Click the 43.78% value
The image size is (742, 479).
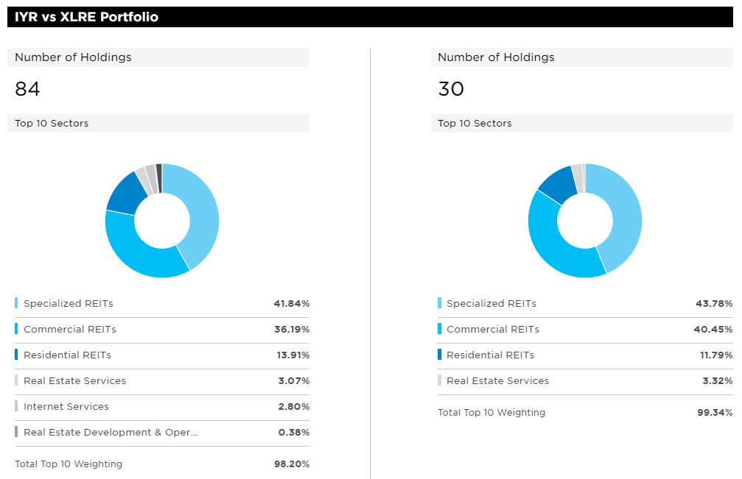tap(714, 303)
